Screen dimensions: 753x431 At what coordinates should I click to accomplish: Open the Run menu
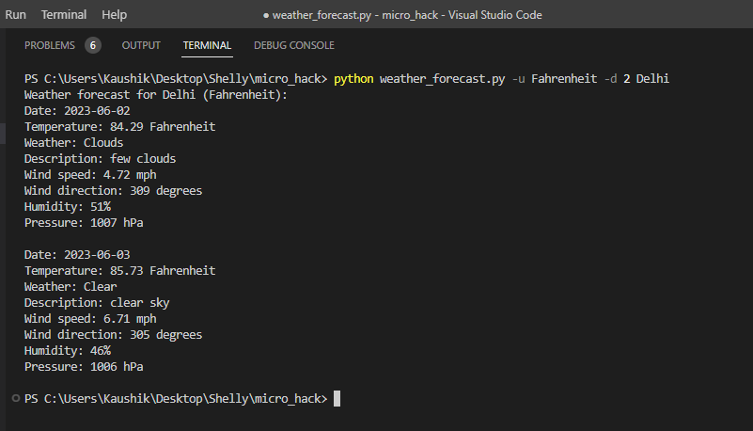point(15,15)
